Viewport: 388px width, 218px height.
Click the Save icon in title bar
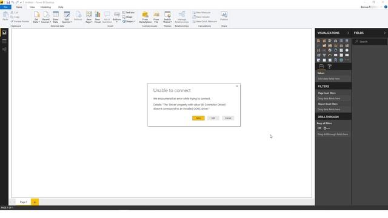8,2
